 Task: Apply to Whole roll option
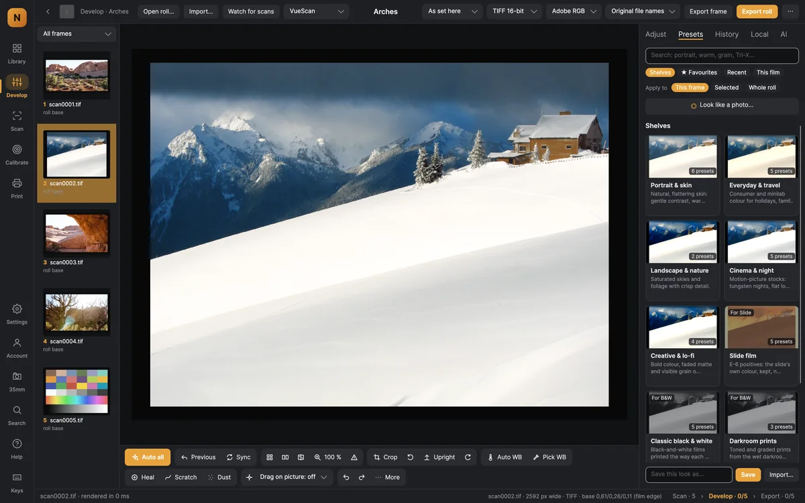click(762, 88)
